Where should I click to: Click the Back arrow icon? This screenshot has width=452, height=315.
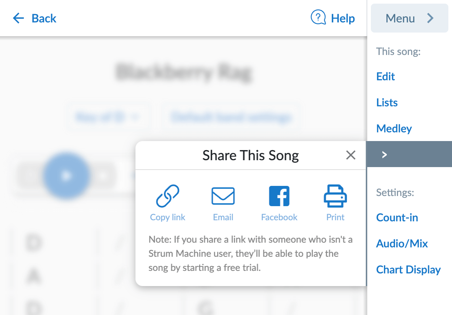click(x=18, y=18)
